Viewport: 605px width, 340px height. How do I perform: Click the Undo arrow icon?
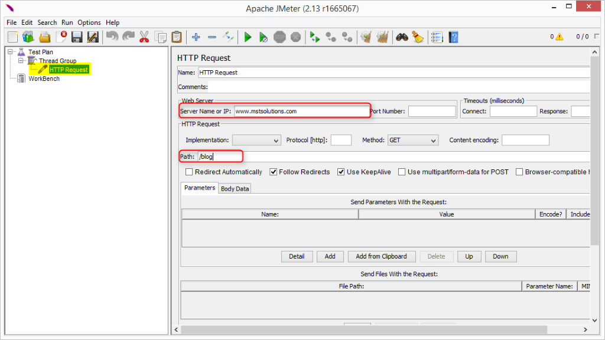click(x=112, y=37)
